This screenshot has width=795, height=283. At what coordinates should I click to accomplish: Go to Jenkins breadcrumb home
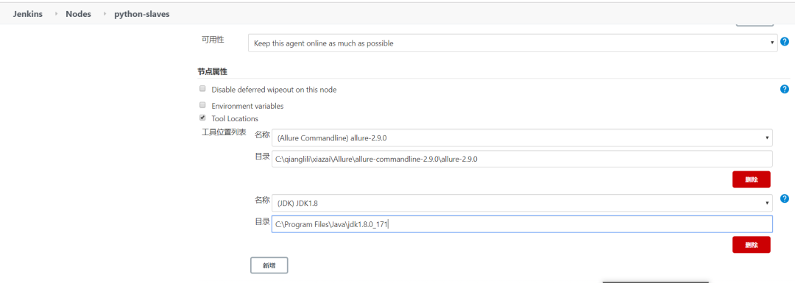coord(28,14)
